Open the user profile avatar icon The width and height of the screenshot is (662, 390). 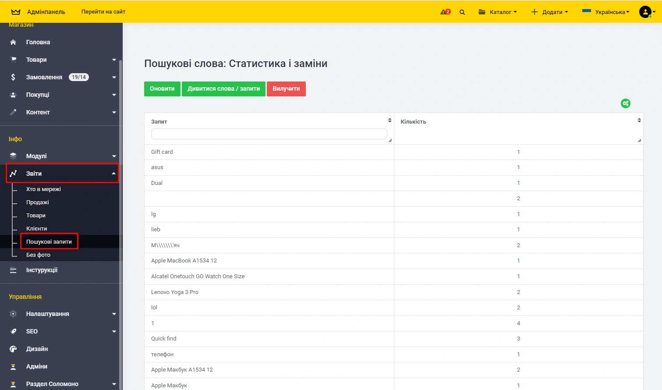pyautogui.click(x=645, y=12)
